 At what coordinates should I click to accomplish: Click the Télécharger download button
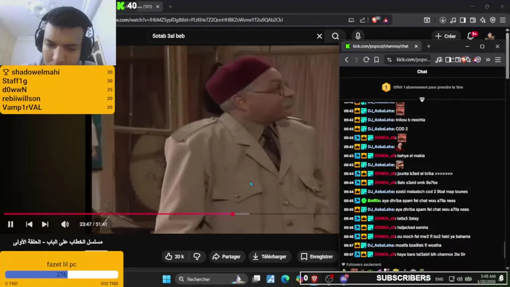269,257
